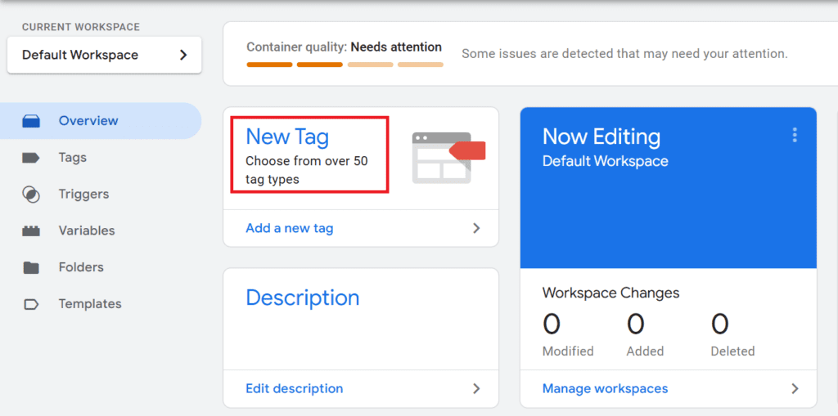Image resolution: width=838 pixels, height=416 pixels.
Task: Open Tags via its label-shaped icon
Action: (31, 158)
